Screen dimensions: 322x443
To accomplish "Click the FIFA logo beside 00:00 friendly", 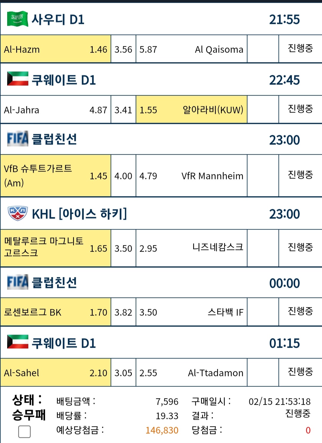I will (x=18, y=282).
